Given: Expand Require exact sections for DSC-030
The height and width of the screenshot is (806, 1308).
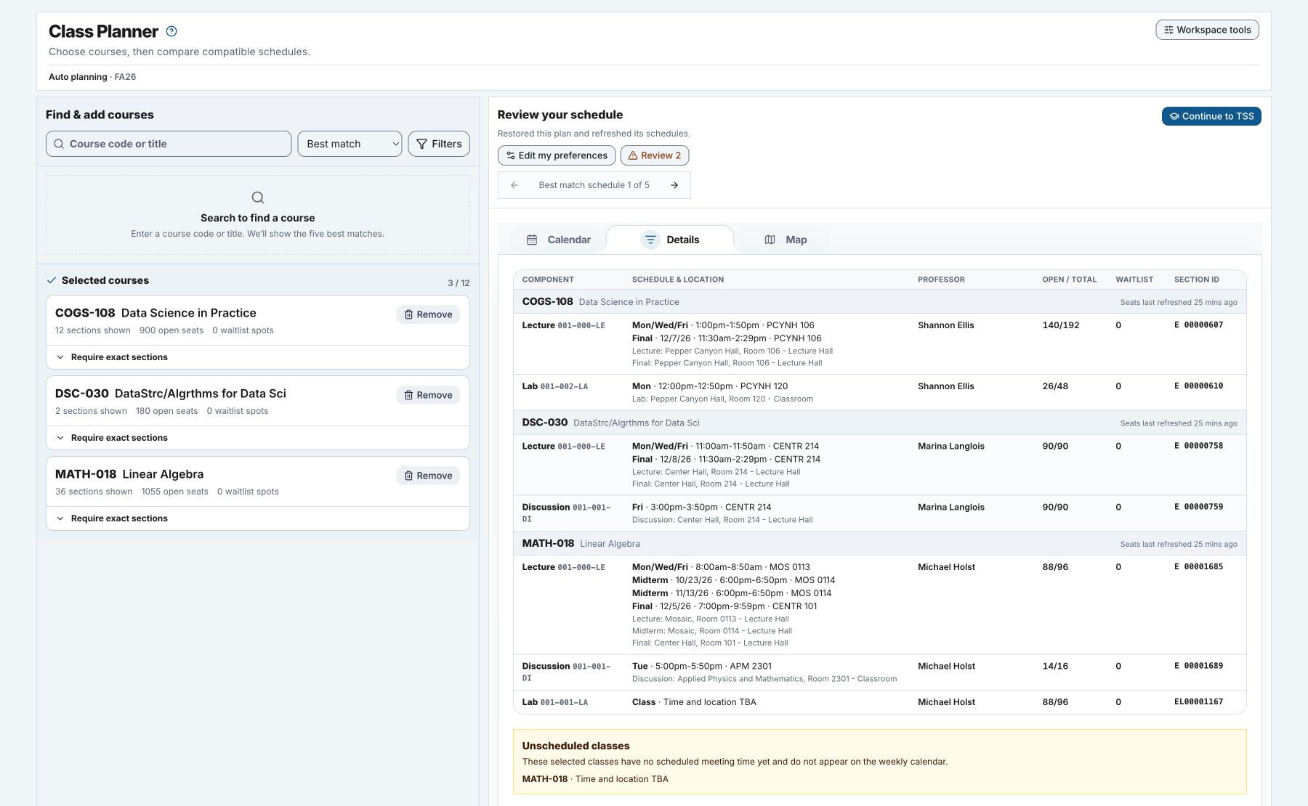Looking at the screenshot, I should (258, 438).
